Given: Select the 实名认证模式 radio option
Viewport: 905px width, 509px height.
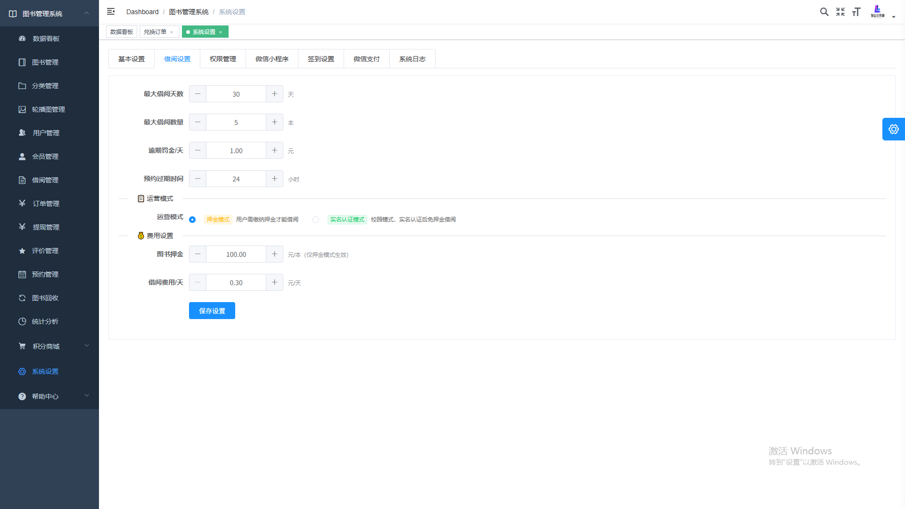Looking at the screenshot, I should (316, 220).
